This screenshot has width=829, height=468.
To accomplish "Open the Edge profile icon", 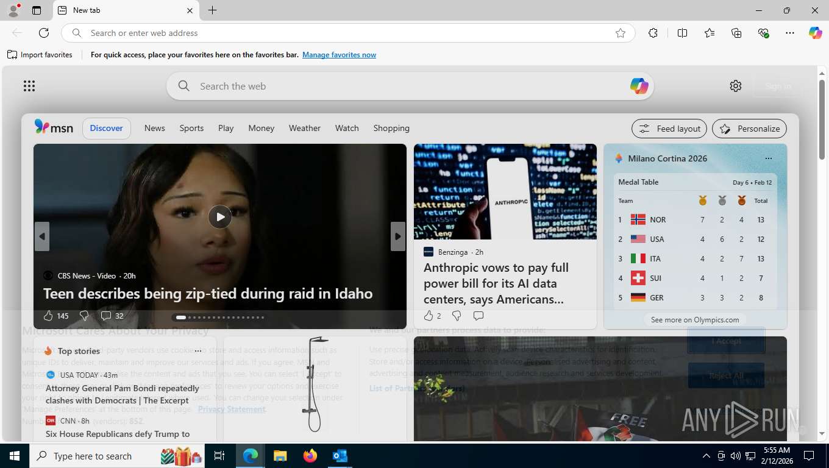I will click(13, 10).
